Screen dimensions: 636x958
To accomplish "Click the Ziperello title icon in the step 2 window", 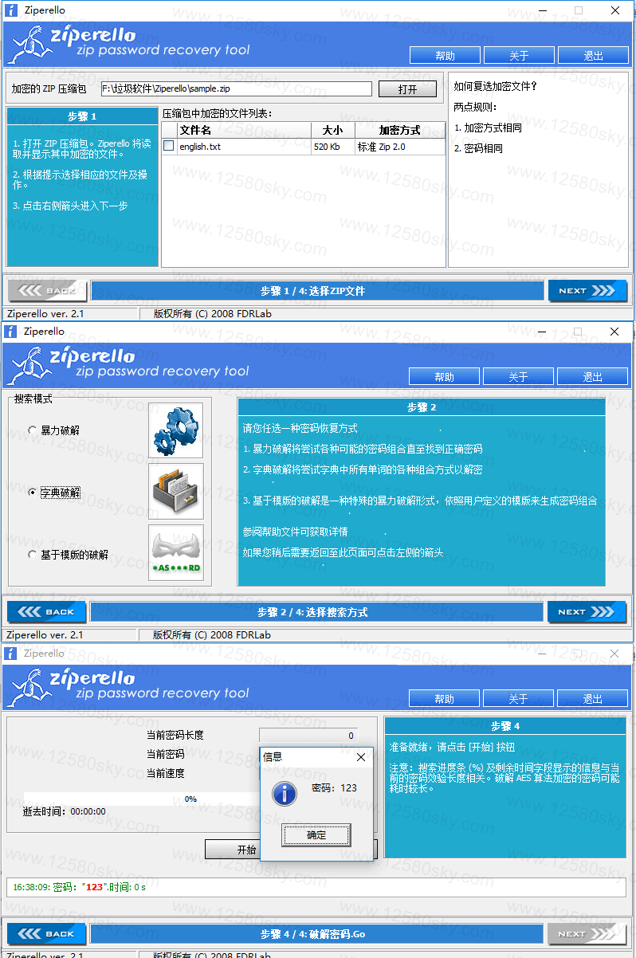I will click(11, 332).
